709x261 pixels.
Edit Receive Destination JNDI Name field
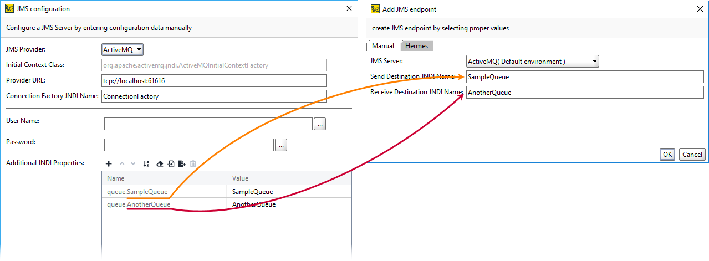click(x=585, y=93)
